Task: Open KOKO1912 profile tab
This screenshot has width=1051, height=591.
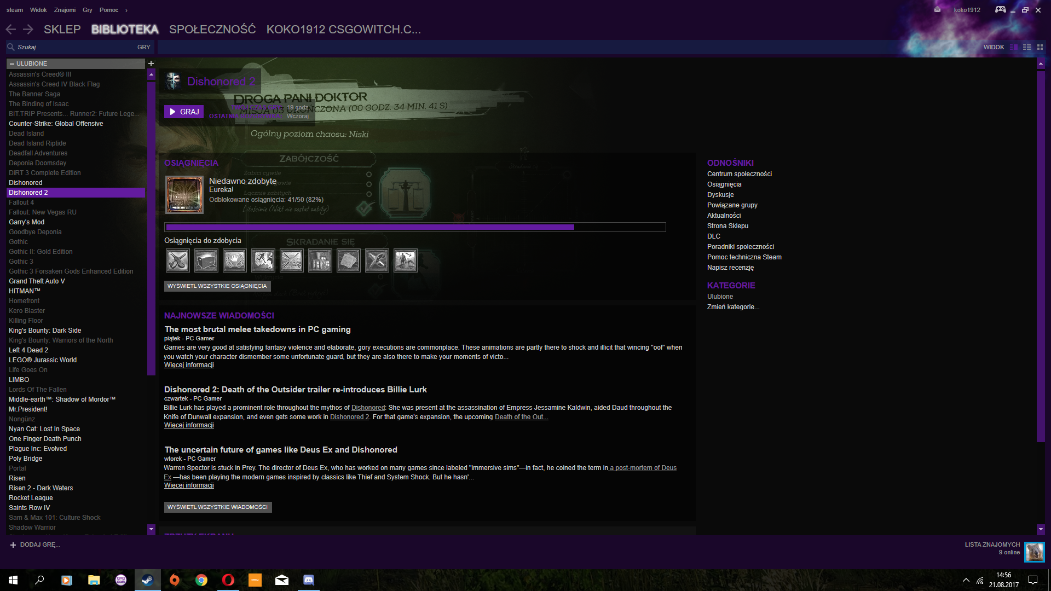Action: [x=344, y=30]
